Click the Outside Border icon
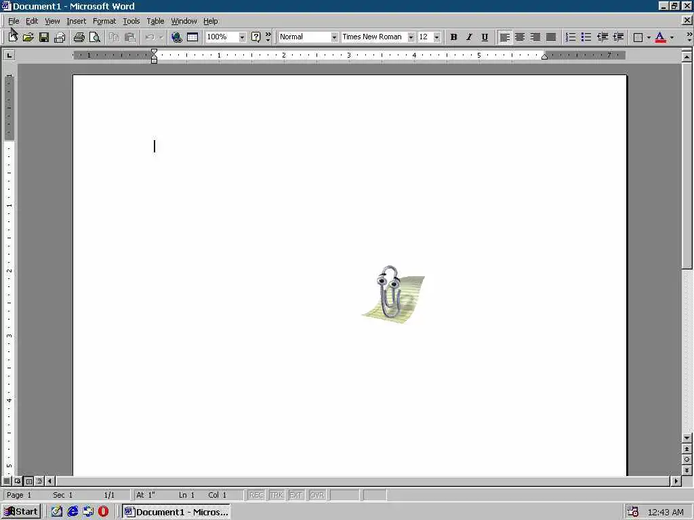694x520 pixels. 638,37
